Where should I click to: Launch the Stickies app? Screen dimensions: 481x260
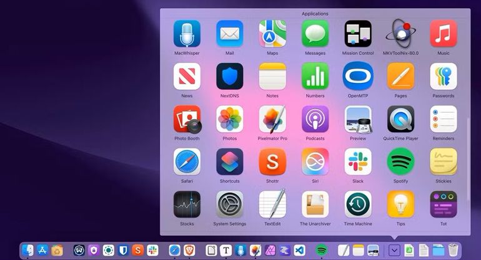point(444,161)
